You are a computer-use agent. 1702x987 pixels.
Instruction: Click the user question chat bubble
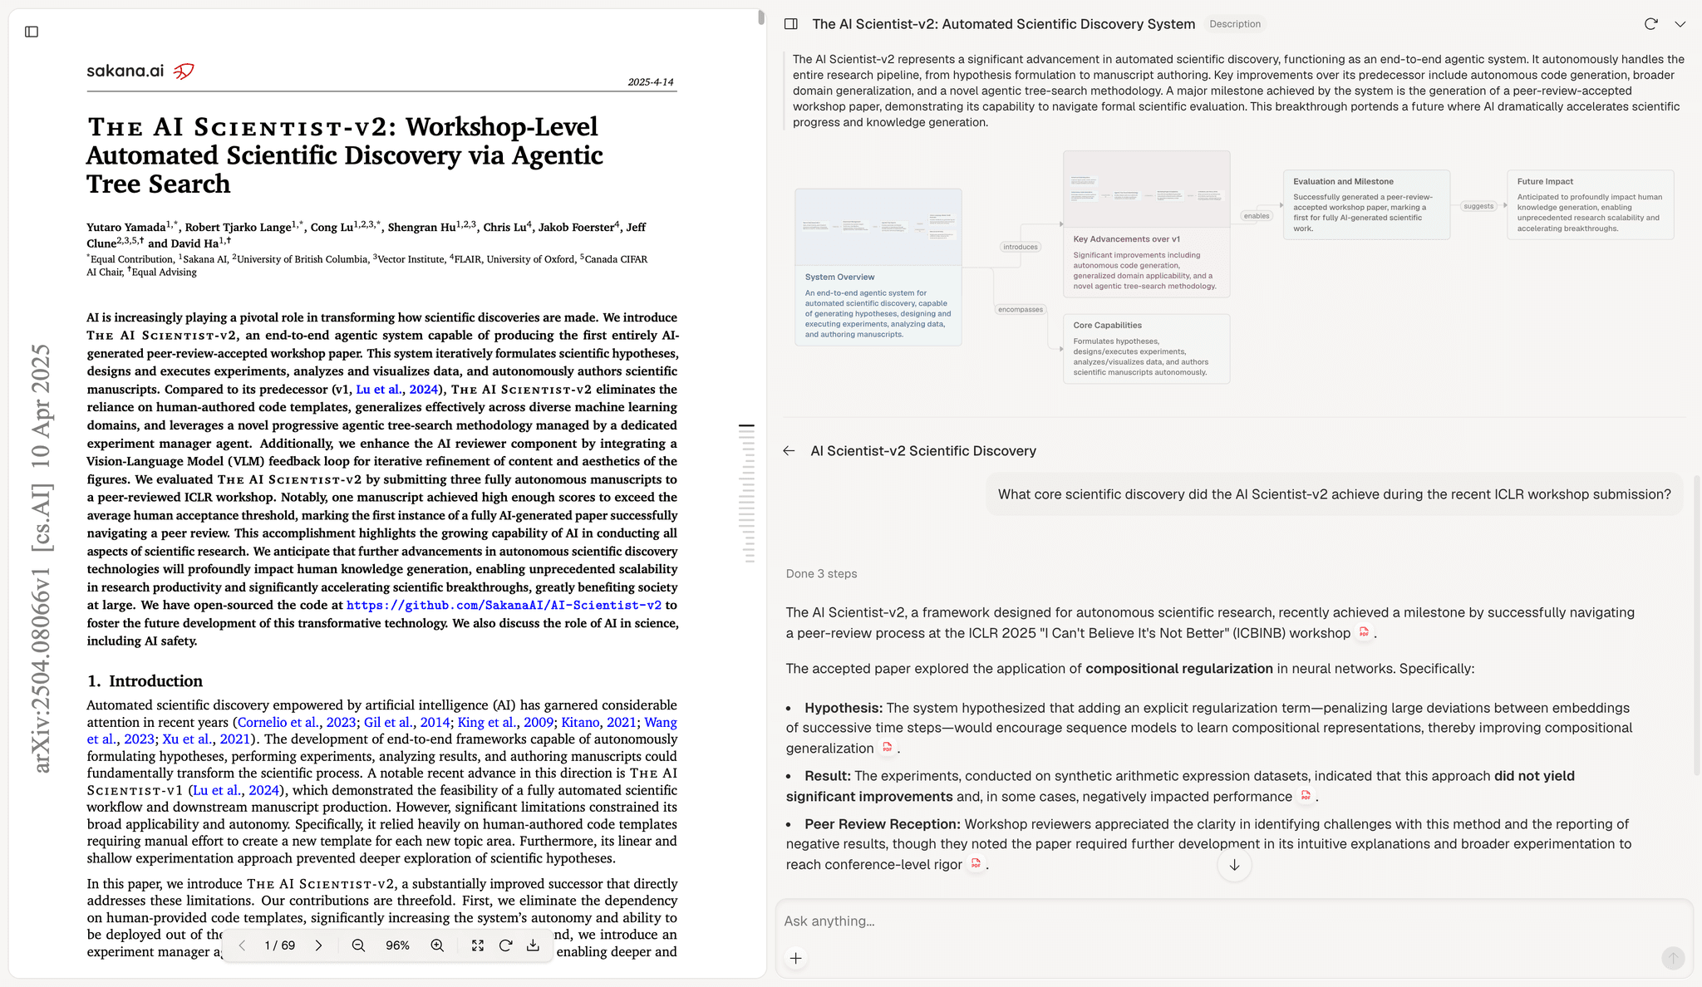coord(1334,494)
